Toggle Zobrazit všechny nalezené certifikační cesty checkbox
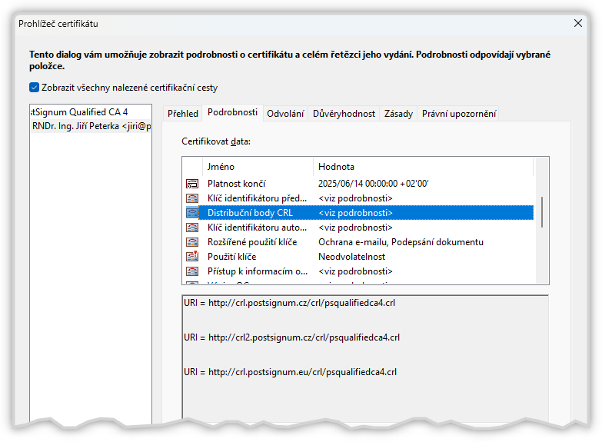602x442 pixels. (x=34, y=88)
